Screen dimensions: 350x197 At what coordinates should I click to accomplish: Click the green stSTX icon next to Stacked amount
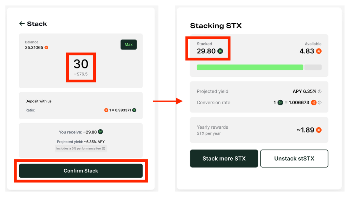[220, 51]
